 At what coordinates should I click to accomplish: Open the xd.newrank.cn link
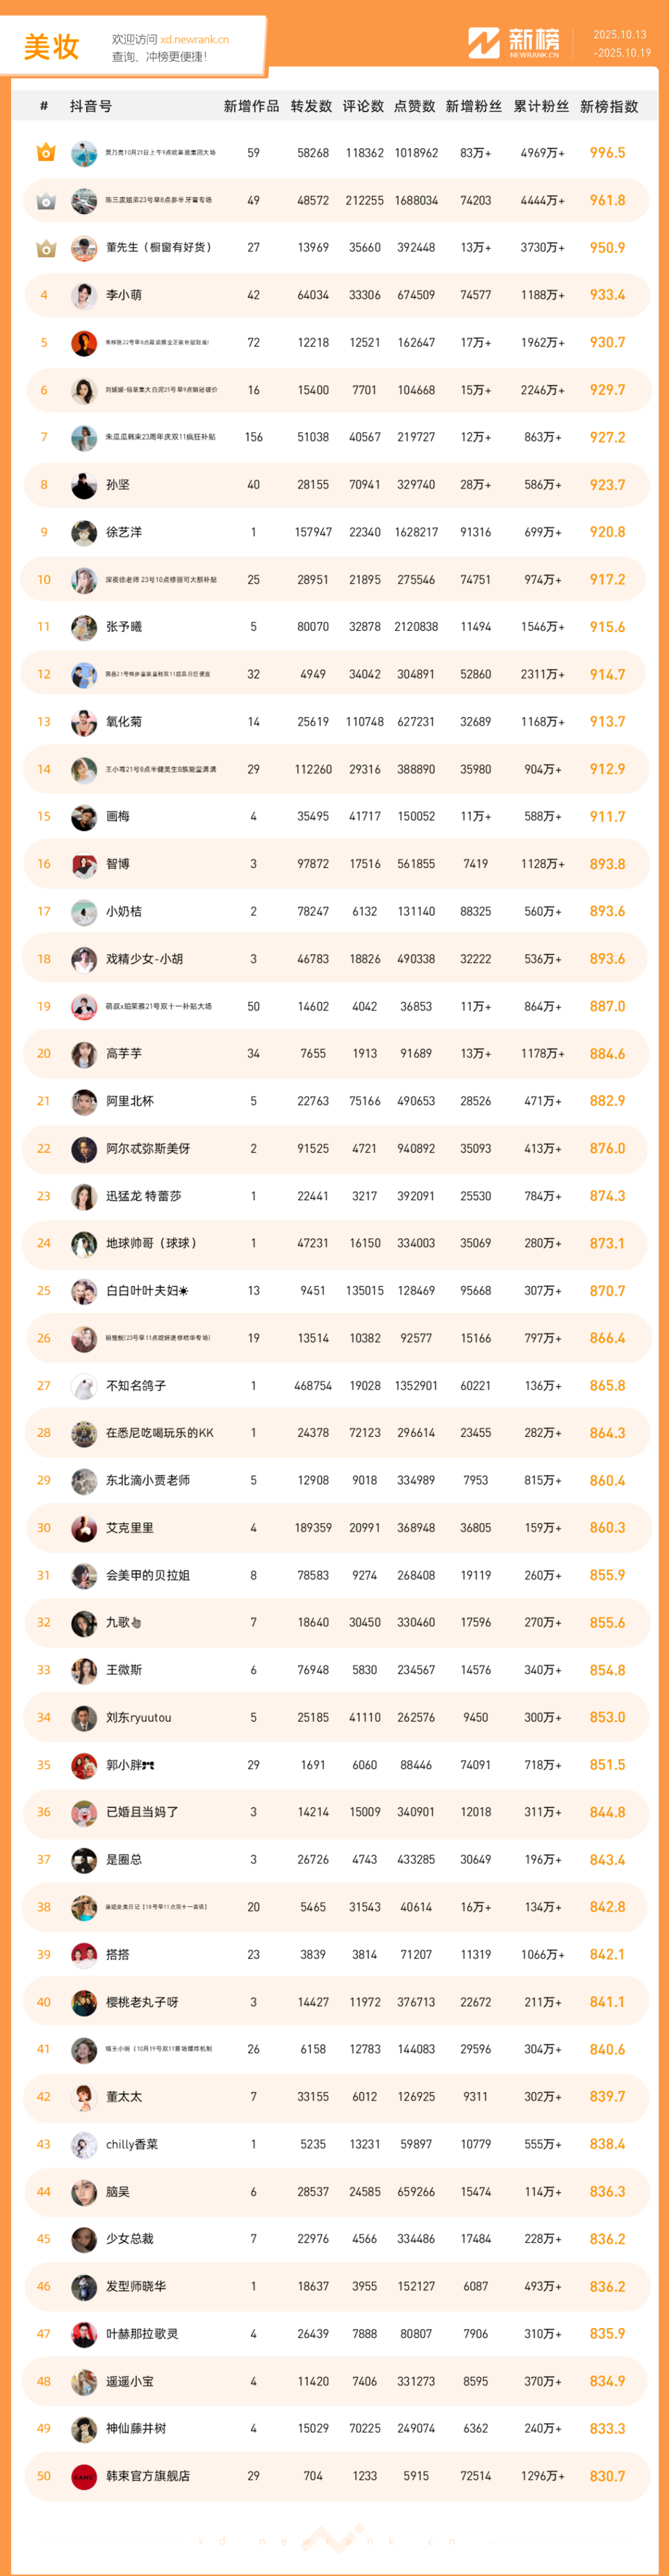pos(194,40)
